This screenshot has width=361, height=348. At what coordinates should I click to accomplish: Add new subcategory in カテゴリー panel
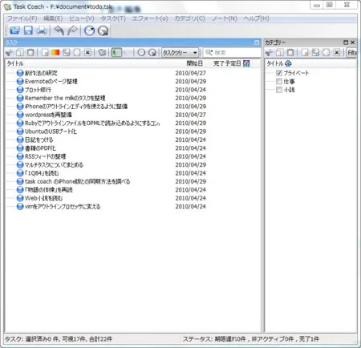(315, 52)
